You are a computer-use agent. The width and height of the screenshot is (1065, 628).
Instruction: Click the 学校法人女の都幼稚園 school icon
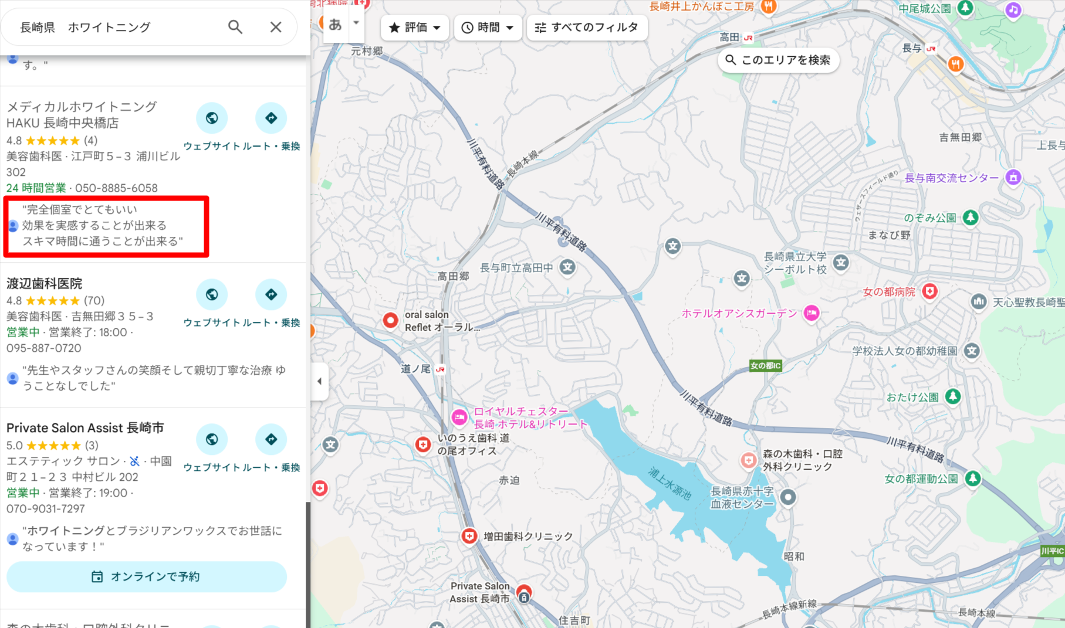(972, 351)
